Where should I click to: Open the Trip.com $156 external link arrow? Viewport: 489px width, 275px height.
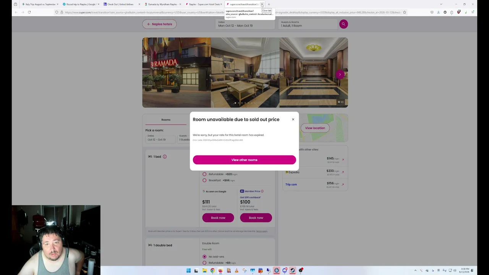coord(343,184)
